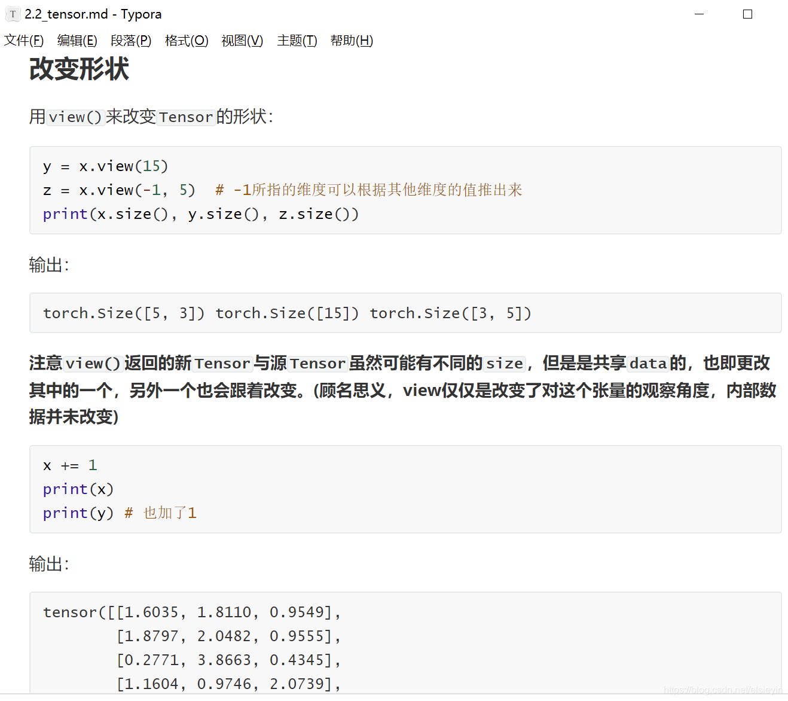Click code line z = x.view(-1, 5)
The image size is (788, 701).
click(119, 190)
